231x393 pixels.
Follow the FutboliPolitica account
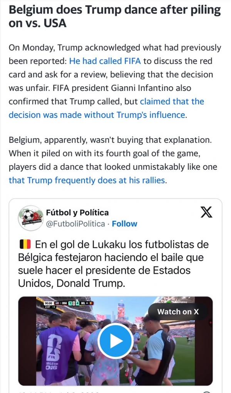click(x=124, y=224)
